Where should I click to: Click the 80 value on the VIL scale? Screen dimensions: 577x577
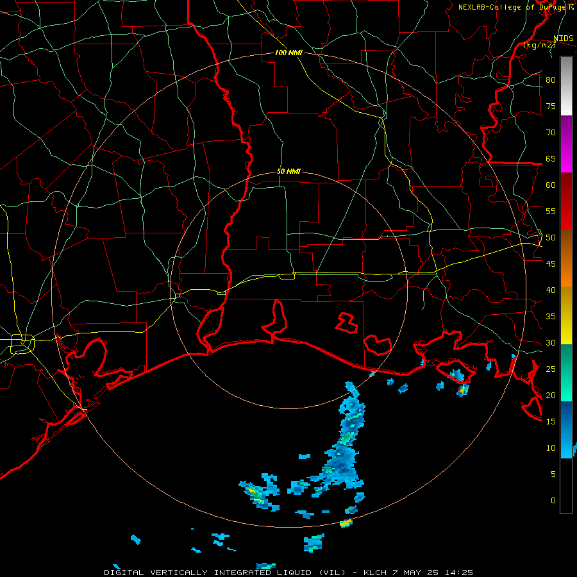(551, 80)
